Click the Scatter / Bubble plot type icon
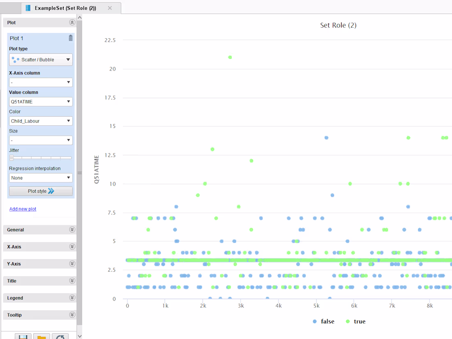This screenshot has width=452, height=339. (x=15, y=60)
